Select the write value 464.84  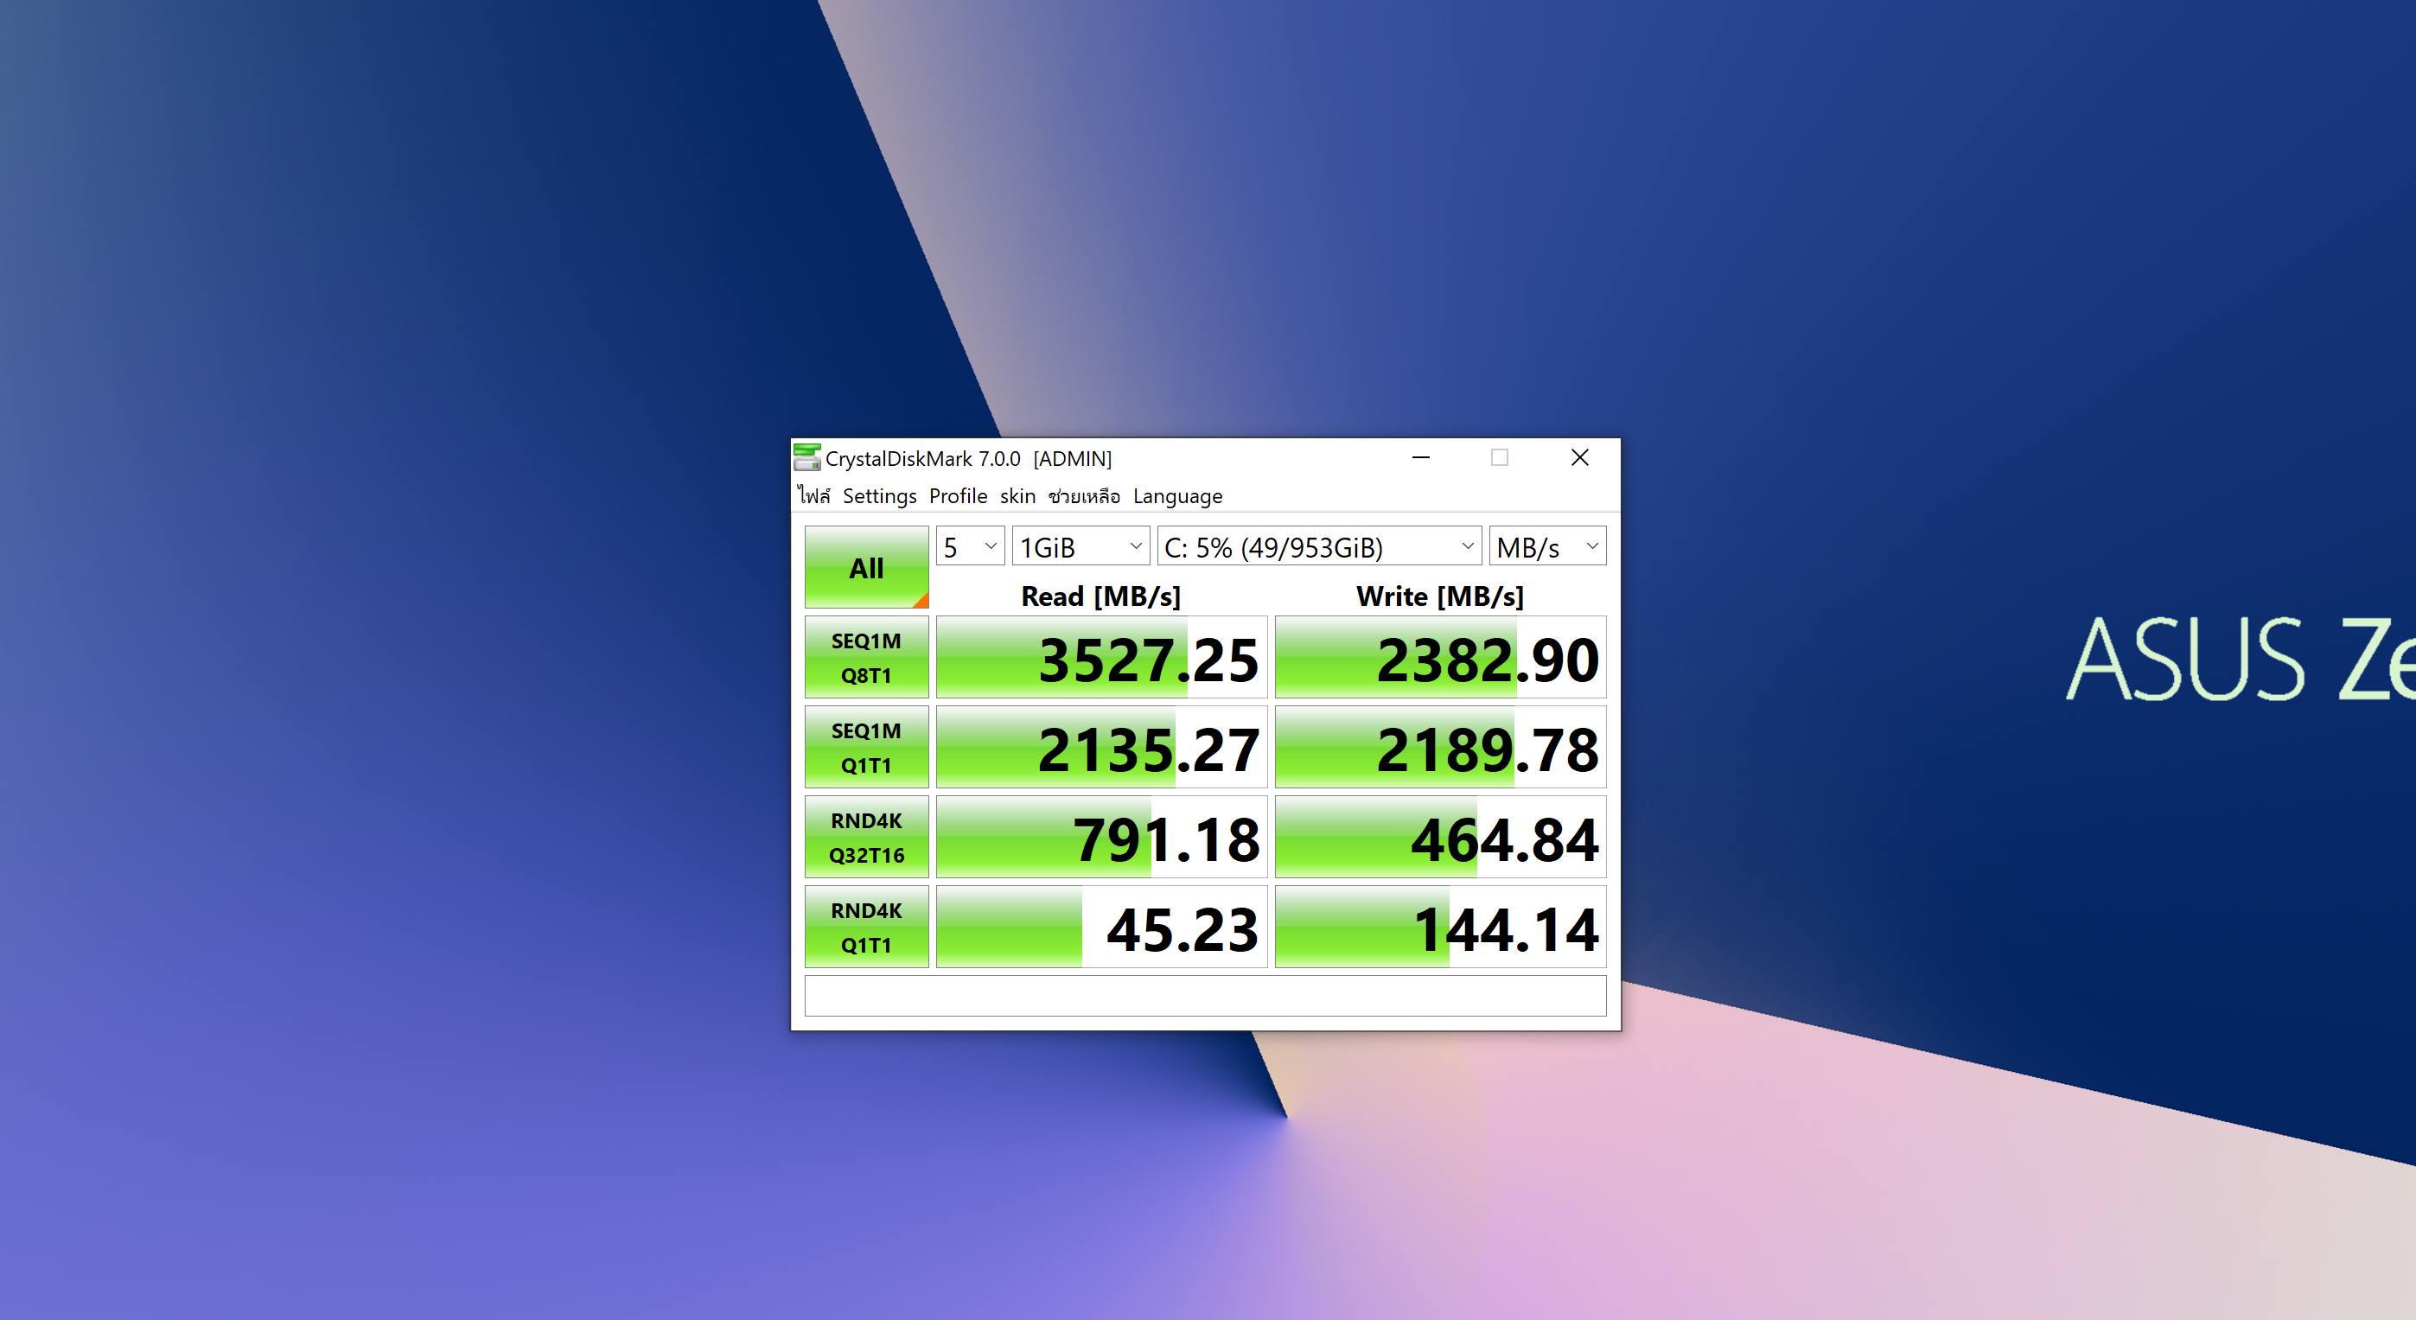[1441, 838]
